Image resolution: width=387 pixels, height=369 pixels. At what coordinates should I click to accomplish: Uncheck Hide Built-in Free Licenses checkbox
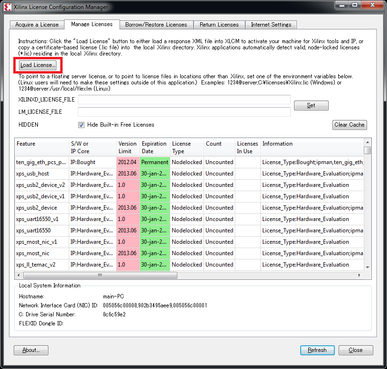point(82,125)
